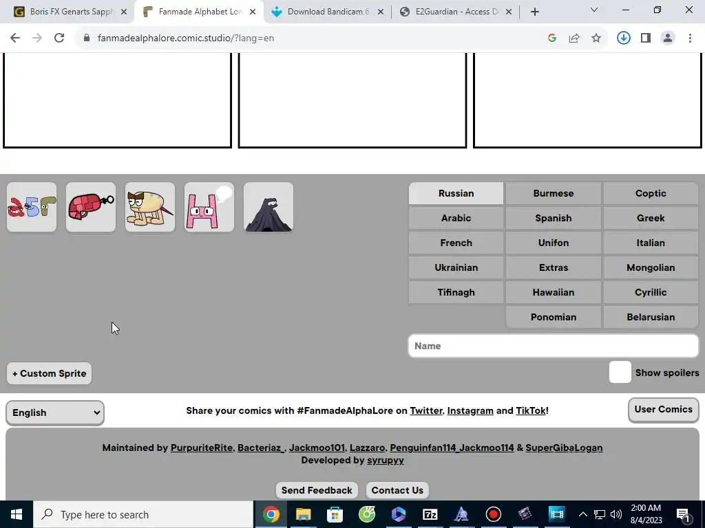This screenshot has height=528, width=705.
Task: Close the Fanmade Alphabet Lore tab
Action: (253, 12)
